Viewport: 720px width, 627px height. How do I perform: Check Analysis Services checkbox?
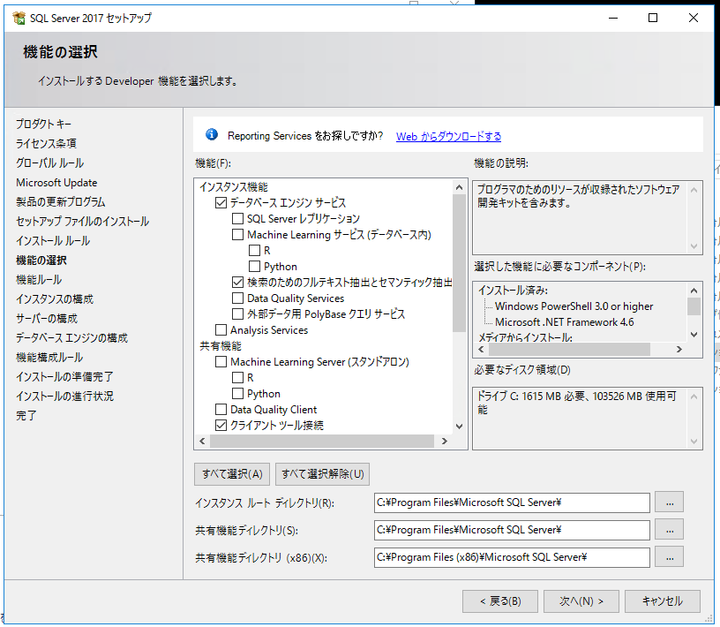[221, 330]
